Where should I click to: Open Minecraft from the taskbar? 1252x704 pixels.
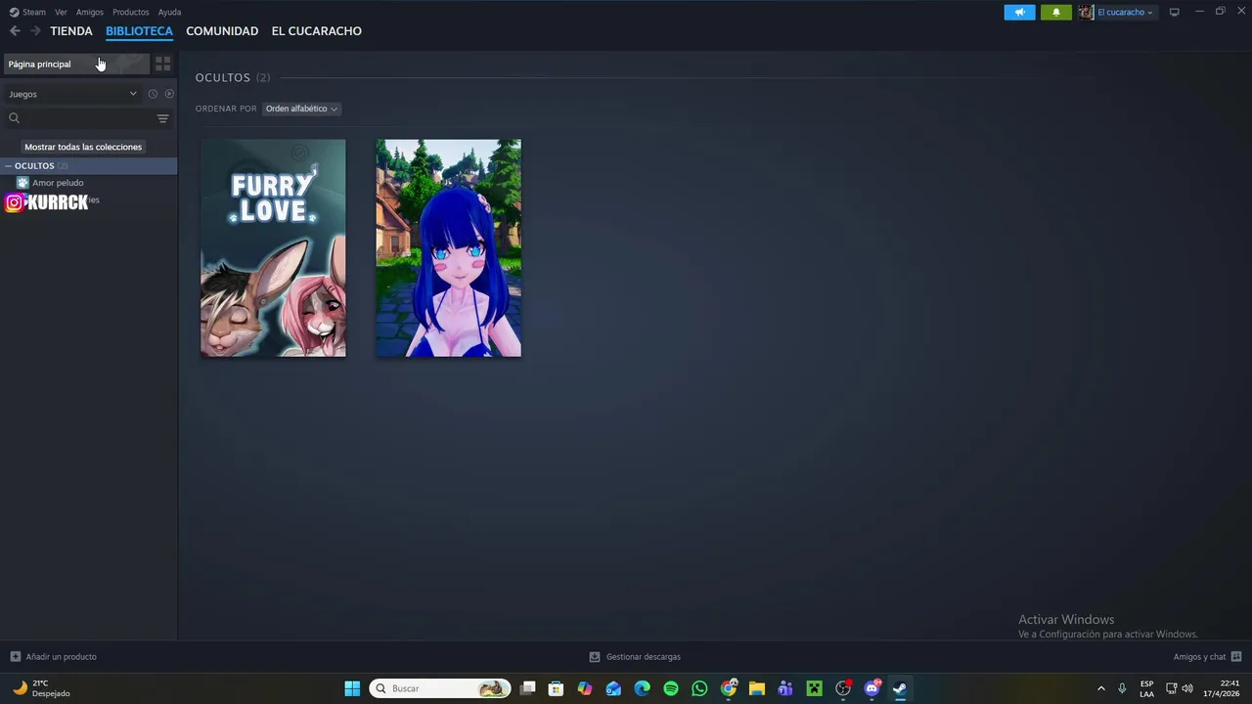814,688
